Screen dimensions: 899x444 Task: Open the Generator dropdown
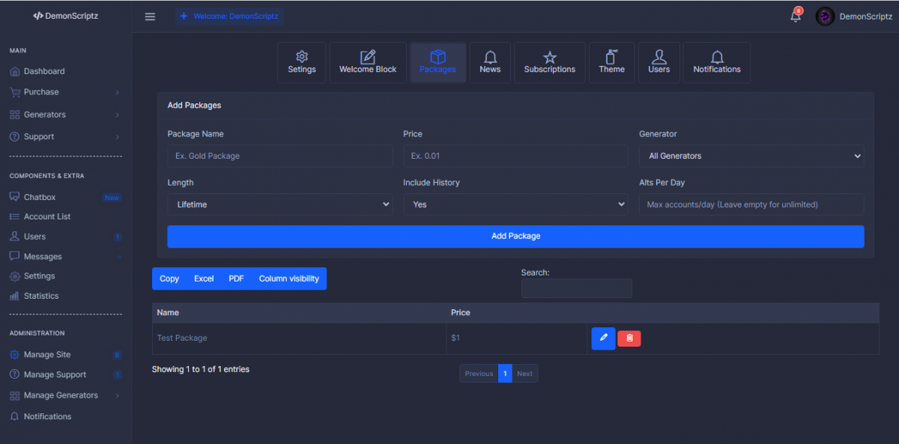click(x=751, y=156)
